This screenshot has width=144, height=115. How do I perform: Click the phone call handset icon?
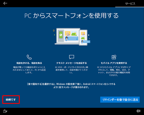coord(29,57)
